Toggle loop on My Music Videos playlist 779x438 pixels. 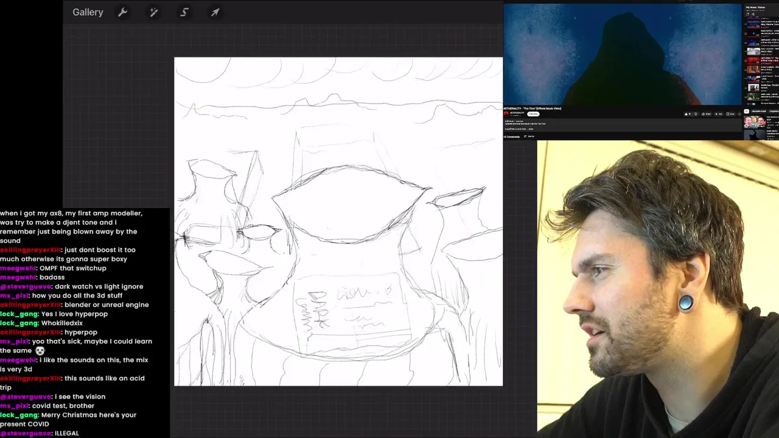click(747, 14)
